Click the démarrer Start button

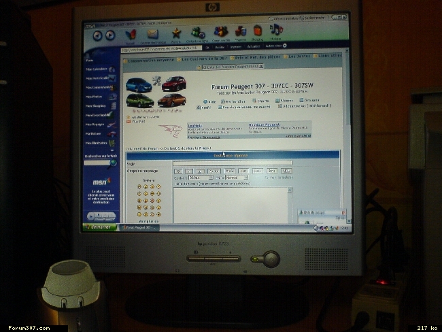pyautogui.click(x=100, y=227)
